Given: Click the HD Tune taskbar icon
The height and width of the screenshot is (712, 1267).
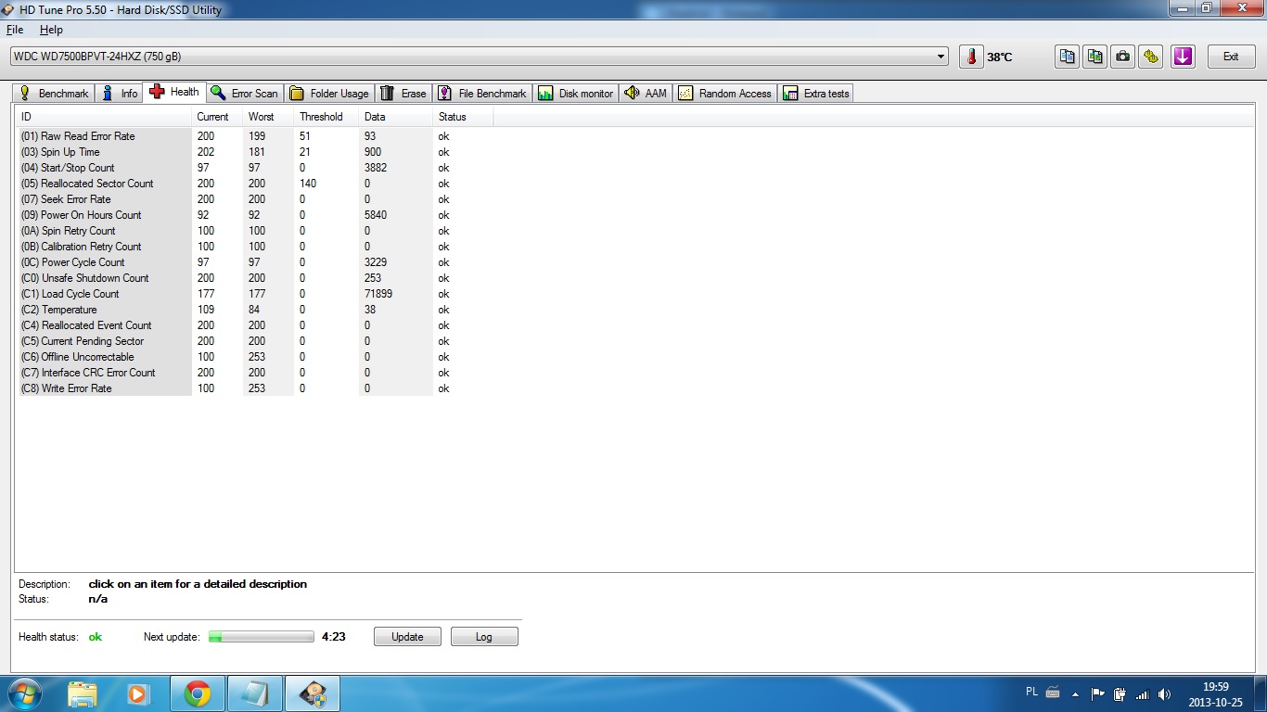Looking at the screenshot, I should 313,693.
